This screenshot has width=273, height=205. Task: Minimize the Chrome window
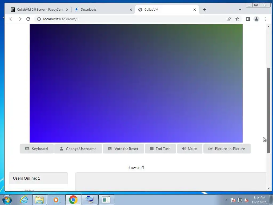(249, 5)
